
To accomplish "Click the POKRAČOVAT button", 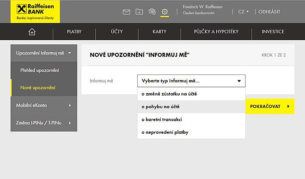I will point(270,106).
